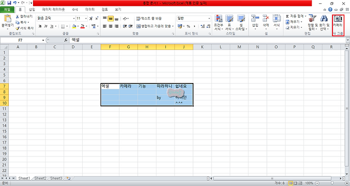Toggle align text left
The image size is (350, 186).
(x=105, y=26)
